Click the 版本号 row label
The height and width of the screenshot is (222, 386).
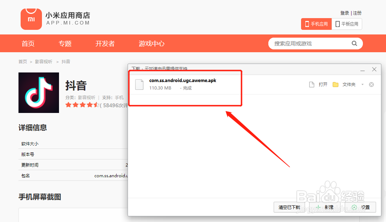tap(28, 154)
